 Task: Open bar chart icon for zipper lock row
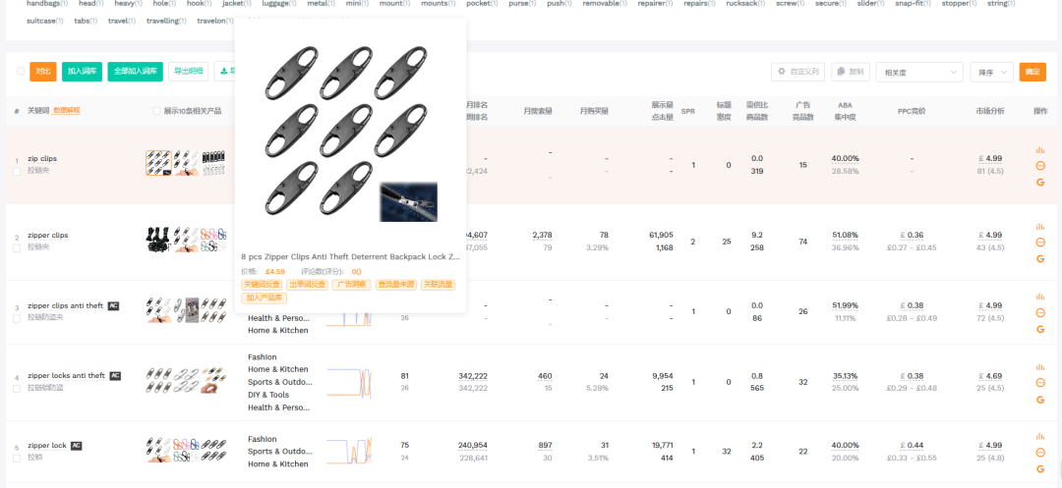[x=1040, y=437]
